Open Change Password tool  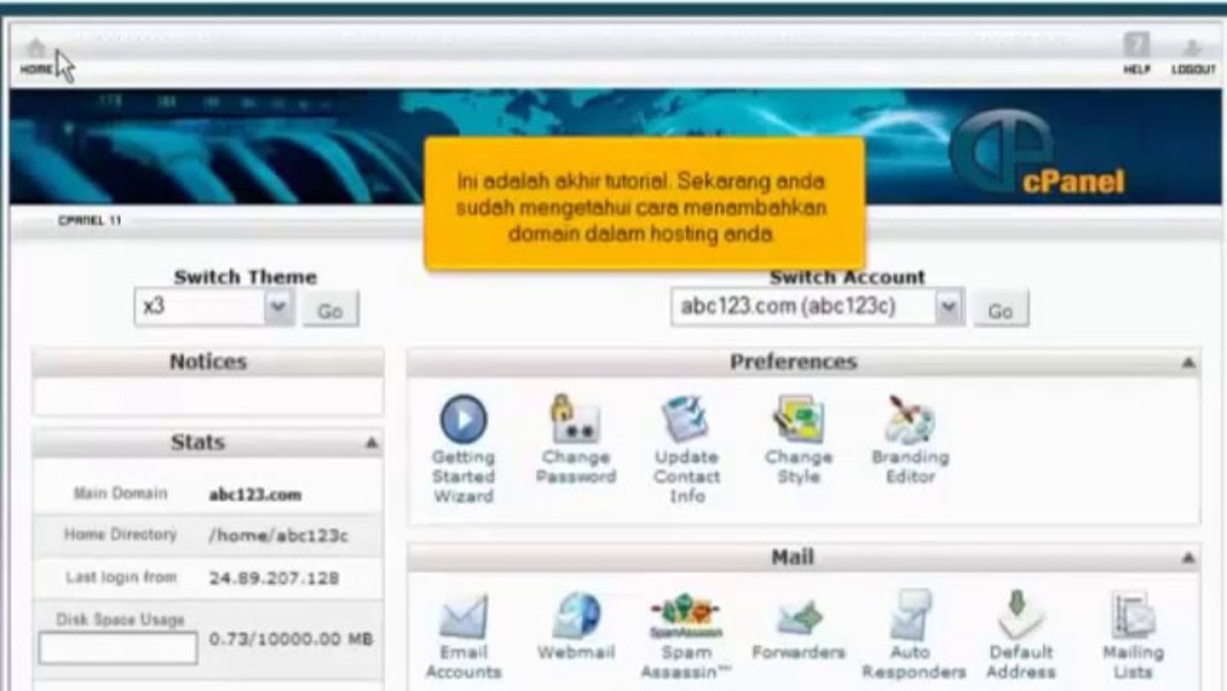[x=576, y=441]
